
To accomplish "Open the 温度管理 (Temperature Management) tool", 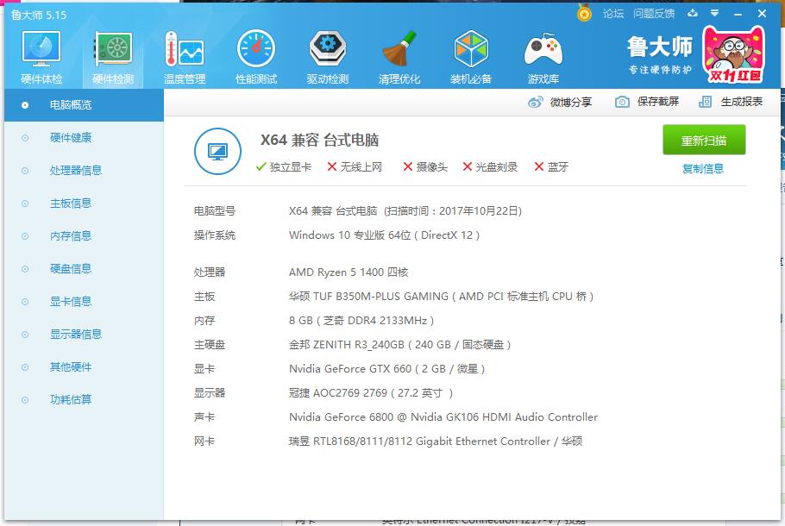I will pyautogui.click(x=183, y=56).
